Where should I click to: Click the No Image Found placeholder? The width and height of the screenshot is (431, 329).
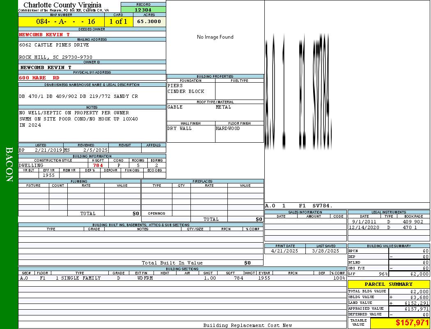[215, 37]
